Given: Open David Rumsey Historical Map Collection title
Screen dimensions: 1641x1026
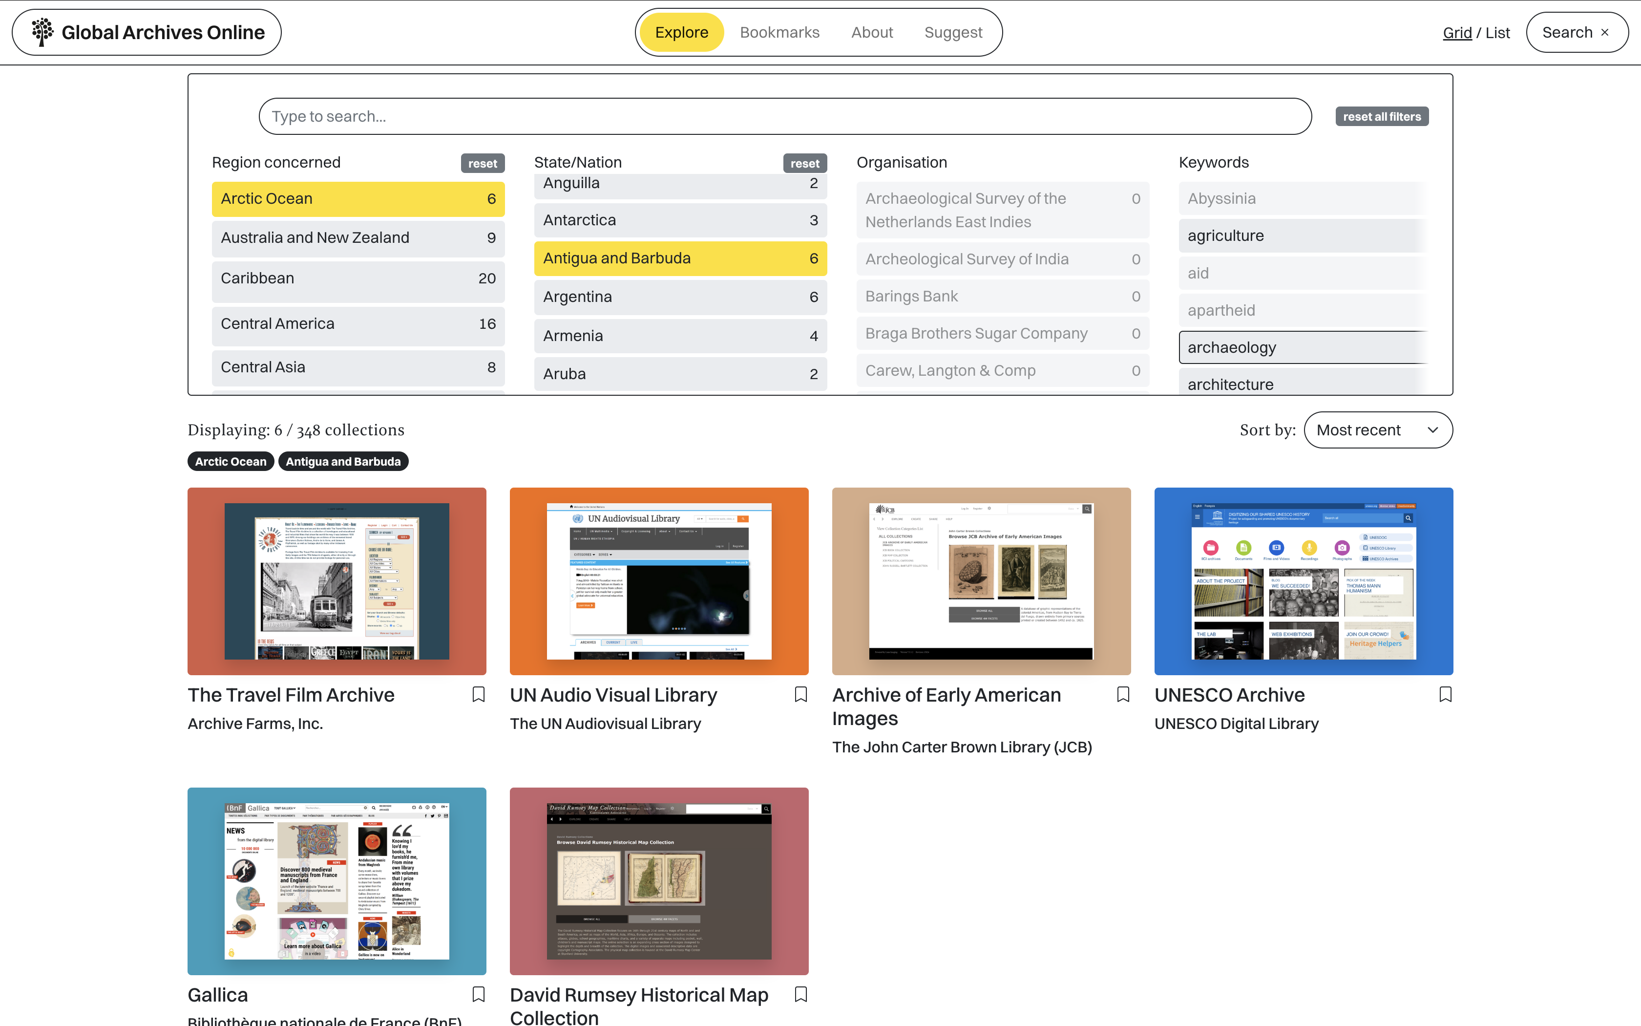Looking at the screenshot, I should point(639,1005).
